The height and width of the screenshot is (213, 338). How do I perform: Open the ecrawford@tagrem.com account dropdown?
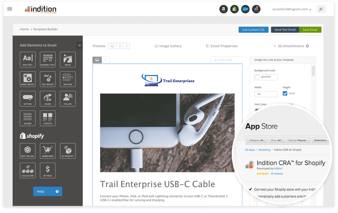pyautogui.click(x=292, y=9)
